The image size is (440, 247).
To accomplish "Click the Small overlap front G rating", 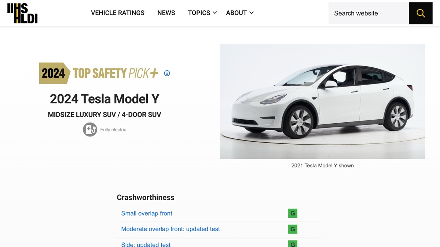I will coord(293,213).
